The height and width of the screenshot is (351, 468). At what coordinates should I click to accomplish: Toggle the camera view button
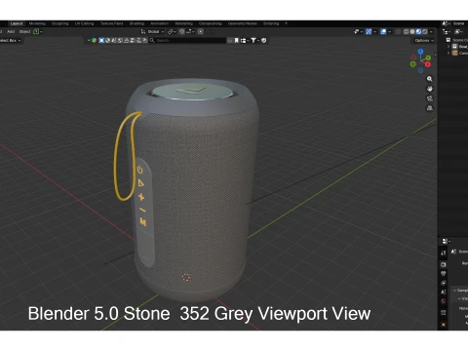[430, 98]
